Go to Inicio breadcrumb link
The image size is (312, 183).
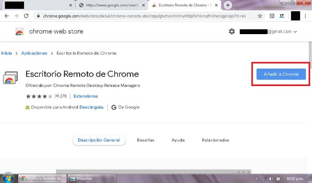pyautogui.click(x=7, y=53)
